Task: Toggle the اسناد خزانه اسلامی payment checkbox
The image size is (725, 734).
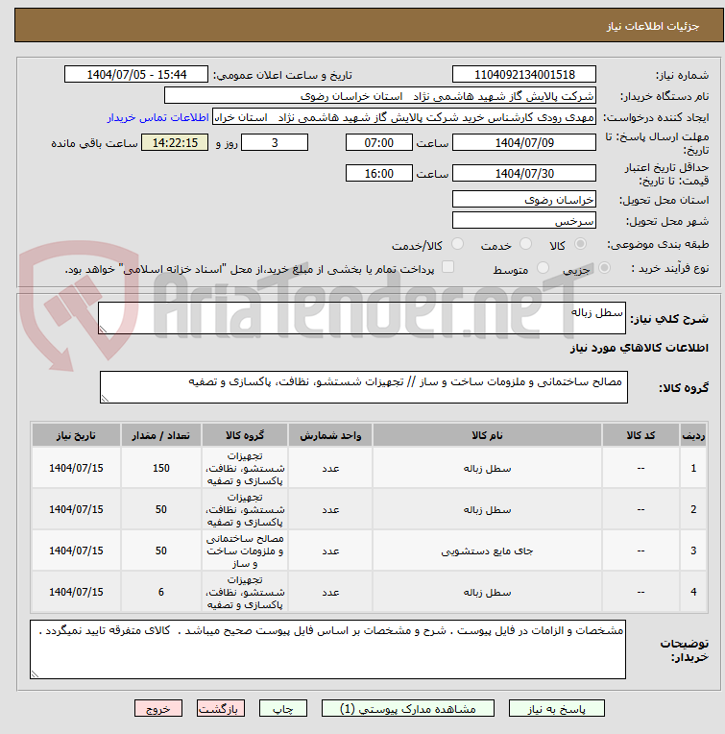Action: point(448,267)
